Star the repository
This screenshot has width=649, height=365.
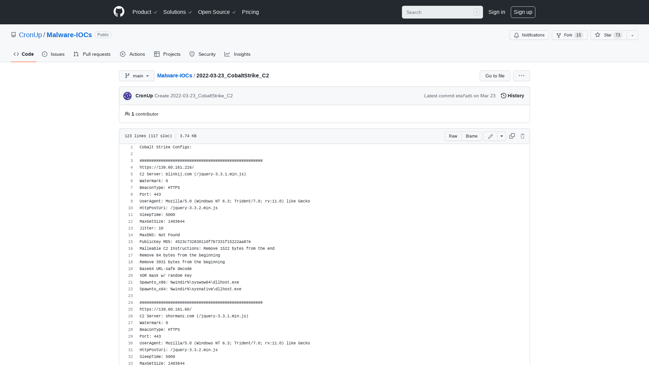(x=608, y=35)
